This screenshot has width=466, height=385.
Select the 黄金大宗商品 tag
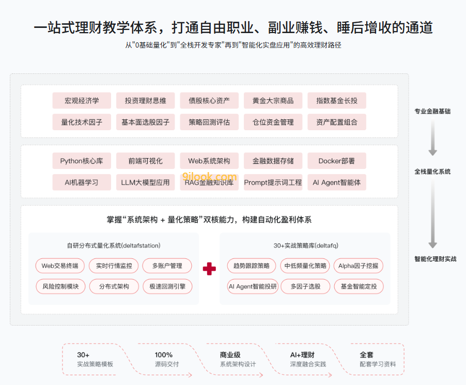click(273, 100)
